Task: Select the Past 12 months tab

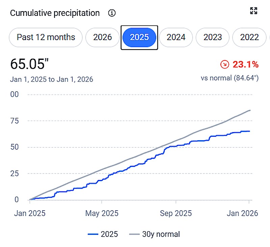Action: (x=46, y=37)
